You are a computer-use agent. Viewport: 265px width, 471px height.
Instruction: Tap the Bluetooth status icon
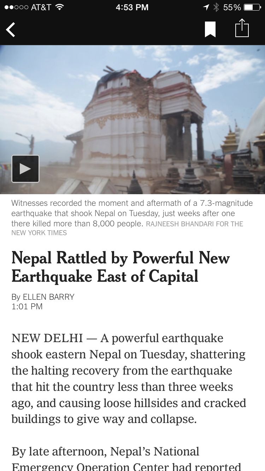point(216,7)
